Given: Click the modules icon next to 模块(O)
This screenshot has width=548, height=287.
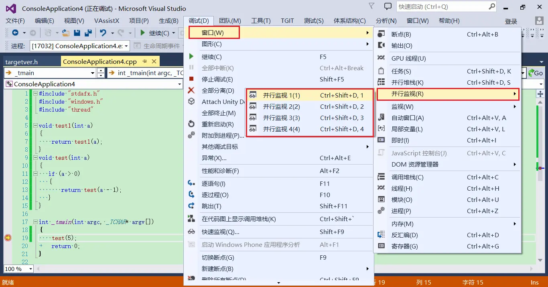Looking at the screenshot, I should [382, 200].
